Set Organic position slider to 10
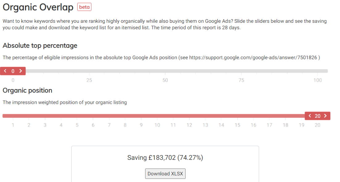The image size is (340, 182). 157,116
